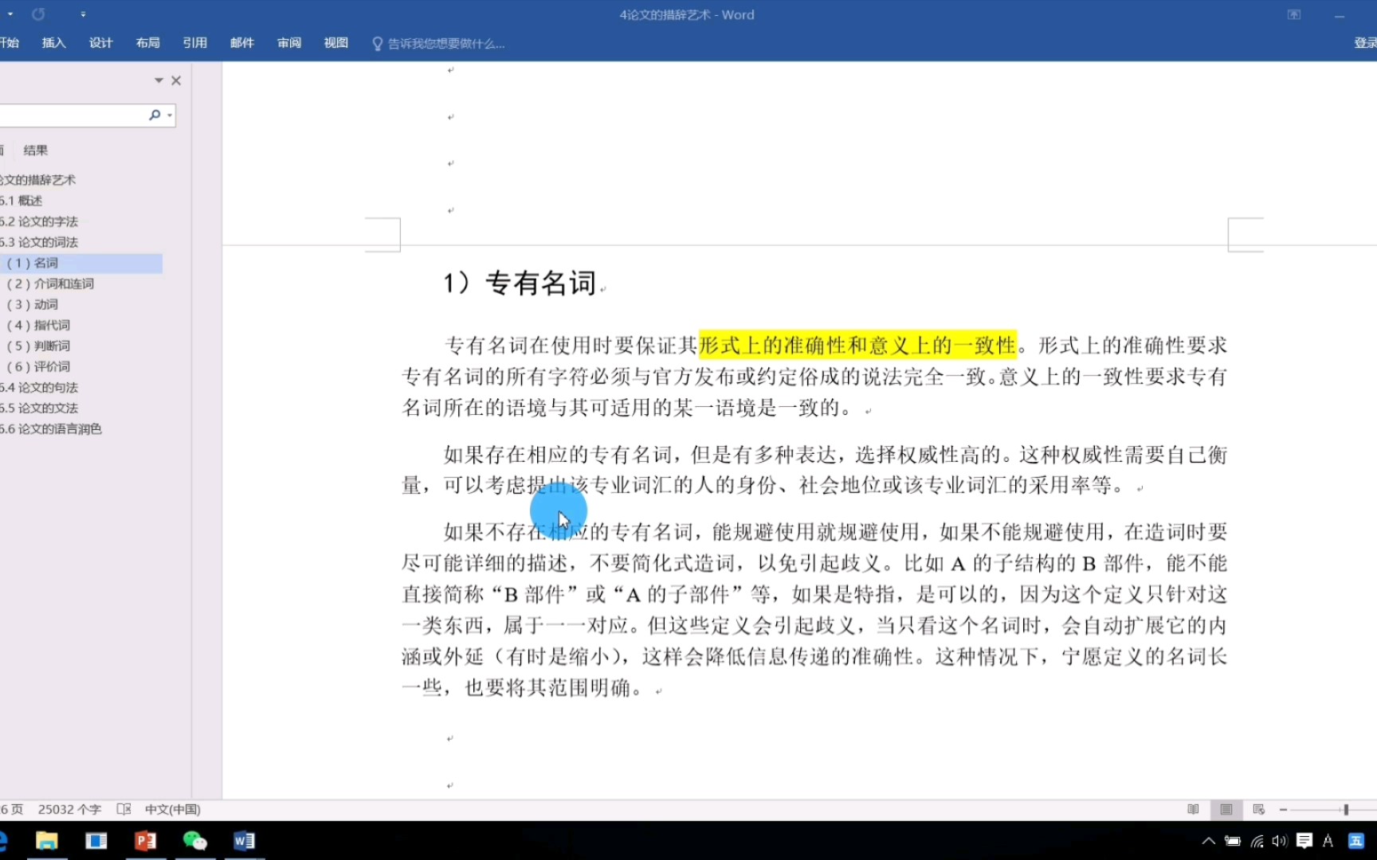
Task: Click the yellow highlighted text 形式上的准确性和意义上的一致性
Action: 857,345
